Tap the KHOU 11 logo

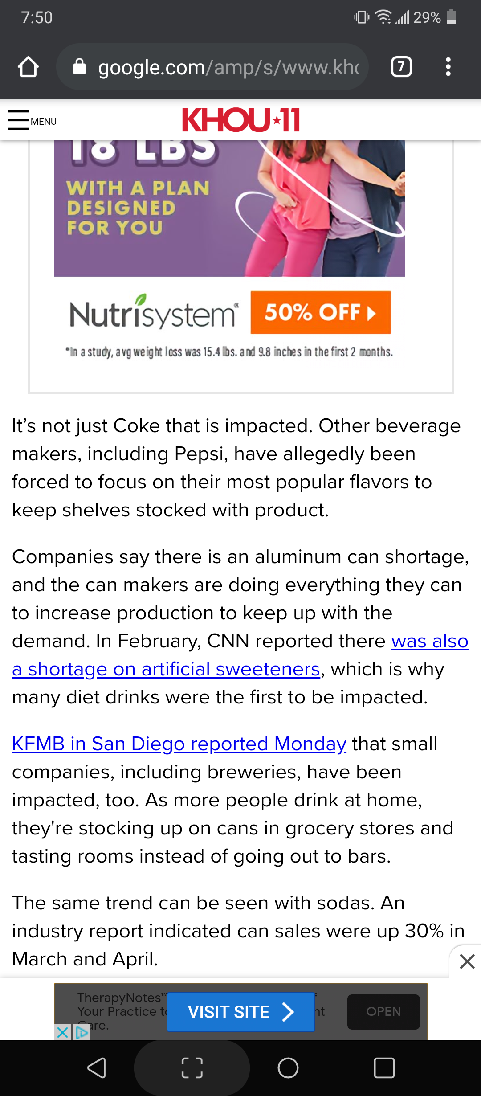tap(240, 120)
